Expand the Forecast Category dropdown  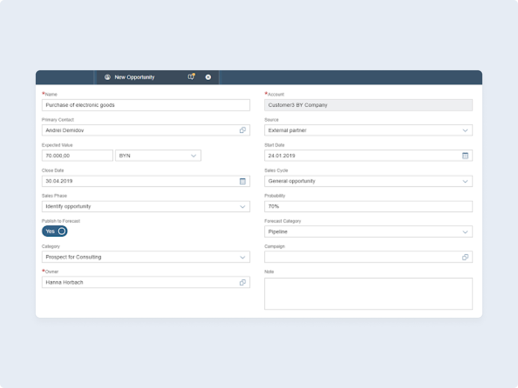(x=465, y=232)
